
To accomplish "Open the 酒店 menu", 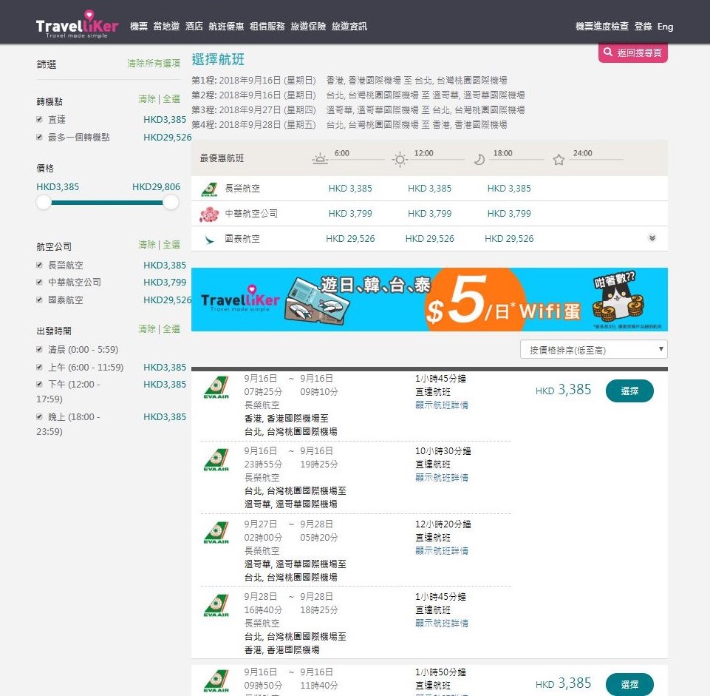I will [x=194, y=27].
